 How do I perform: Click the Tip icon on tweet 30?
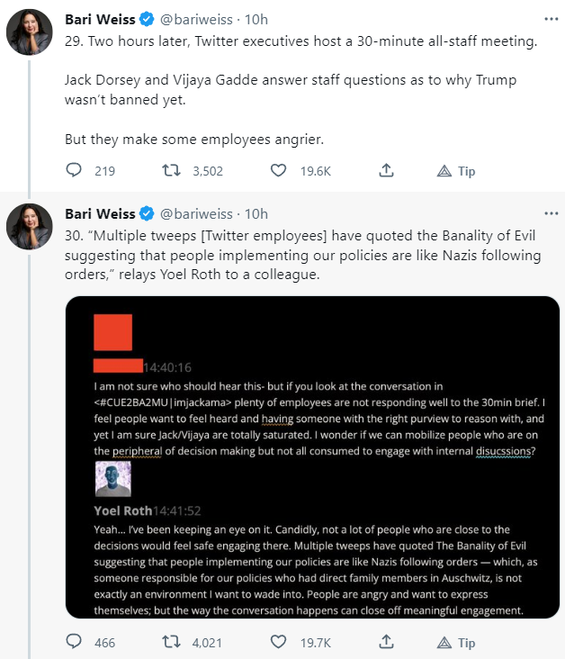(444, 642)
